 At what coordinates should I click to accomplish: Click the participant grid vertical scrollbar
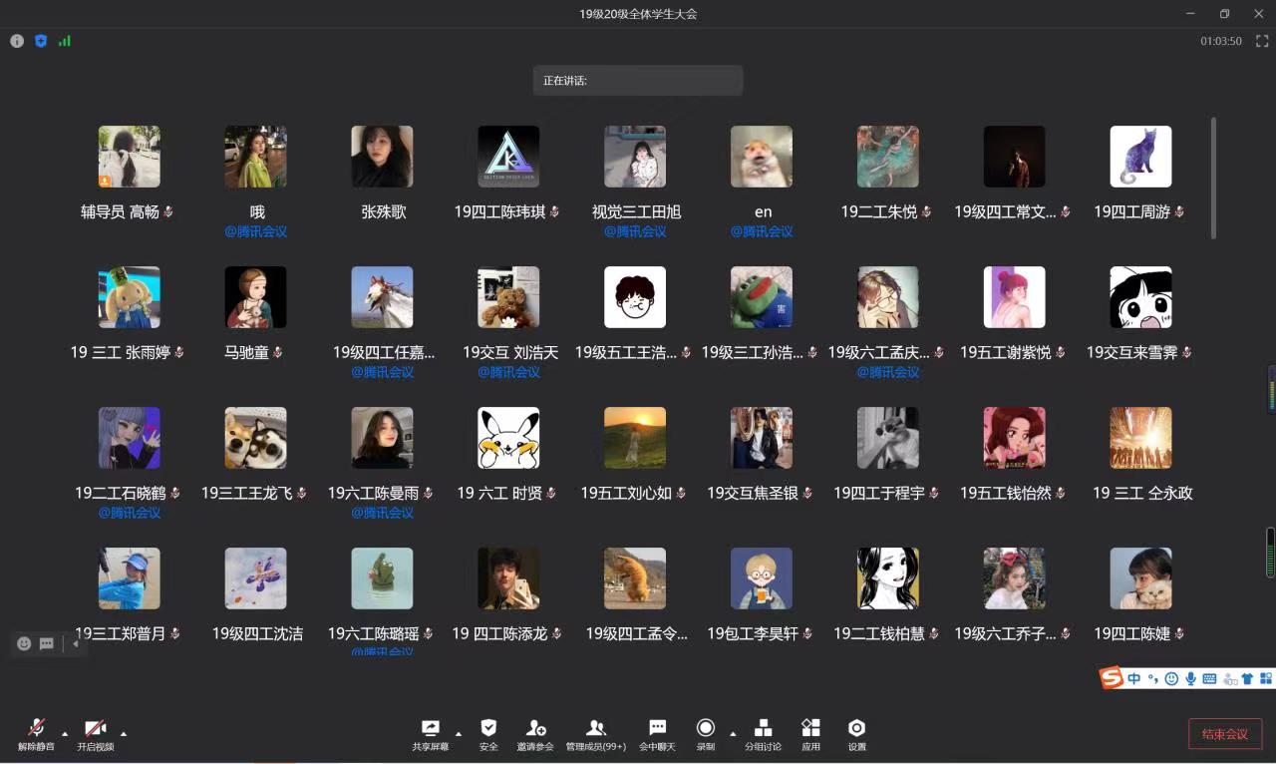pyautogui.click(x=1213, y=180)
